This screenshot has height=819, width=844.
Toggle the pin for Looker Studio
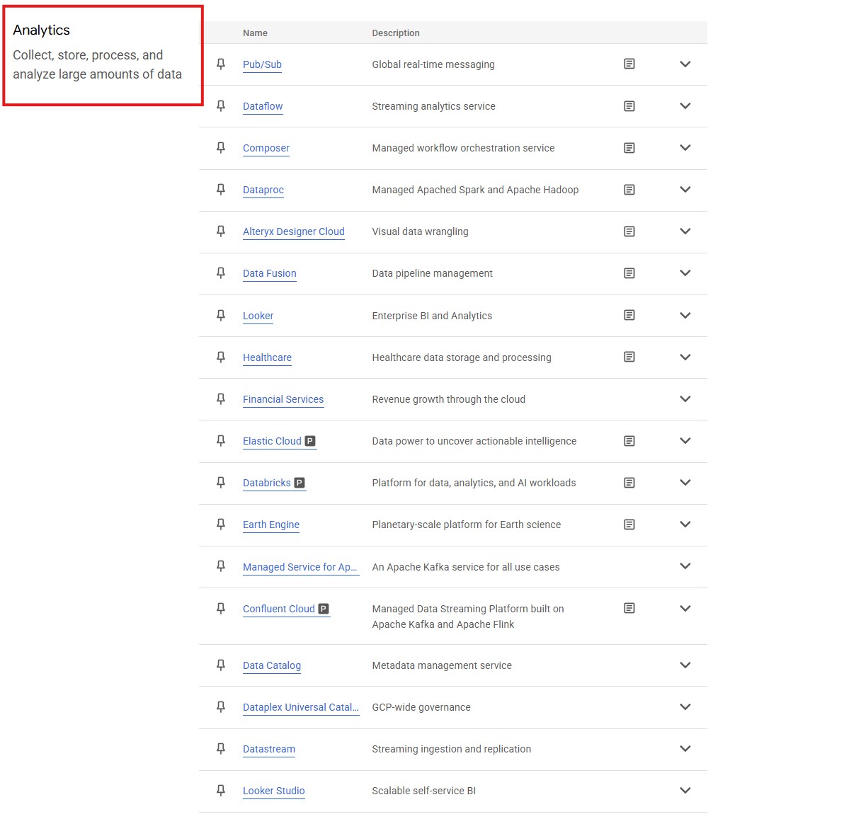point(221,791)
